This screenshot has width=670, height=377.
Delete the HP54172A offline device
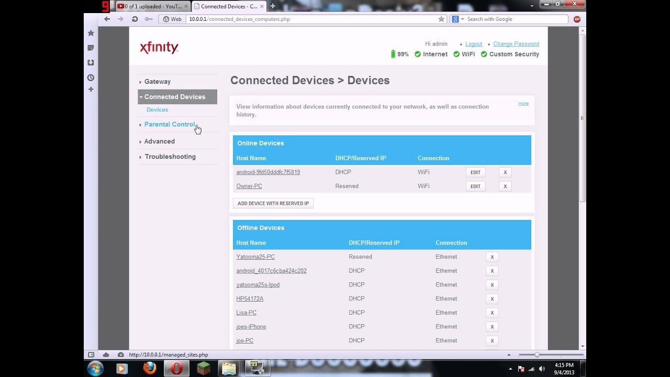click(492, 299)
